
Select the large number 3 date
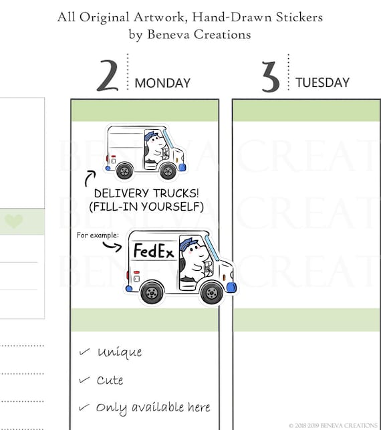pos(270,76)
